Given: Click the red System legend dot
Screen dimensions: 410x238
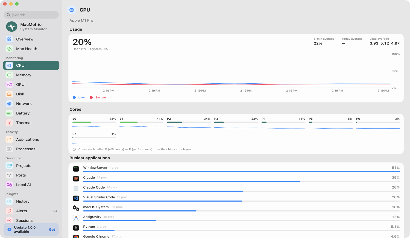Looking at the screenshot, I should [x=91, y=97].
